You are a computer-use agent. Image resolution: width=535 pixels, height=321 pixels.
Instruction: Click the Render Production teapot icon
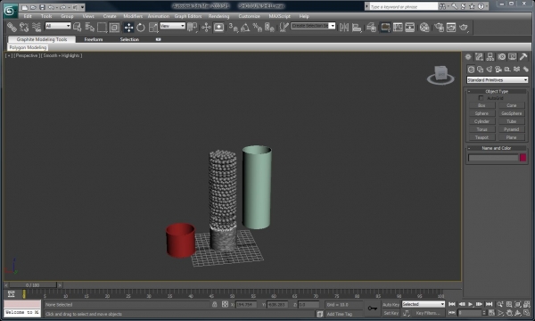click(464, 28)
